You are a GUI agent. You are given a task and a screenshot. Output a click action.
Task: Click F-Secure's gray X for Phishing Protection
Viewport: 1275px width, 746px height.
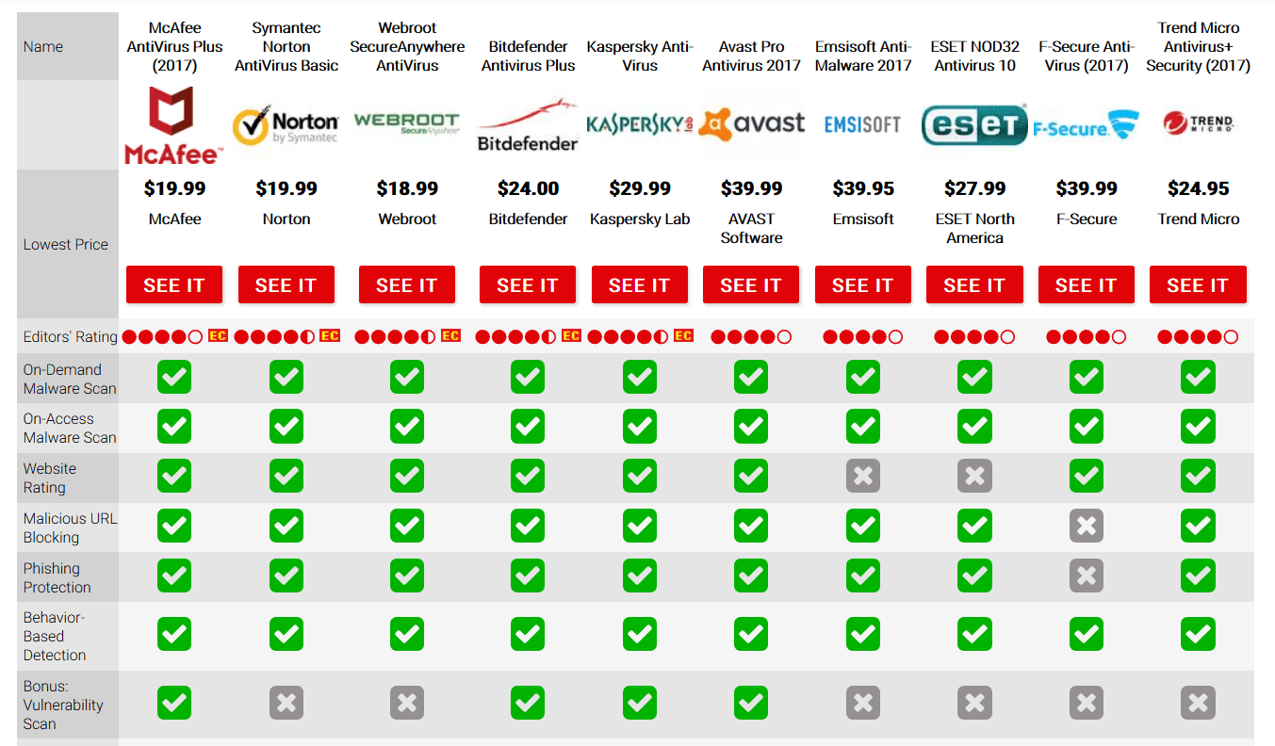click(1087, 576)
